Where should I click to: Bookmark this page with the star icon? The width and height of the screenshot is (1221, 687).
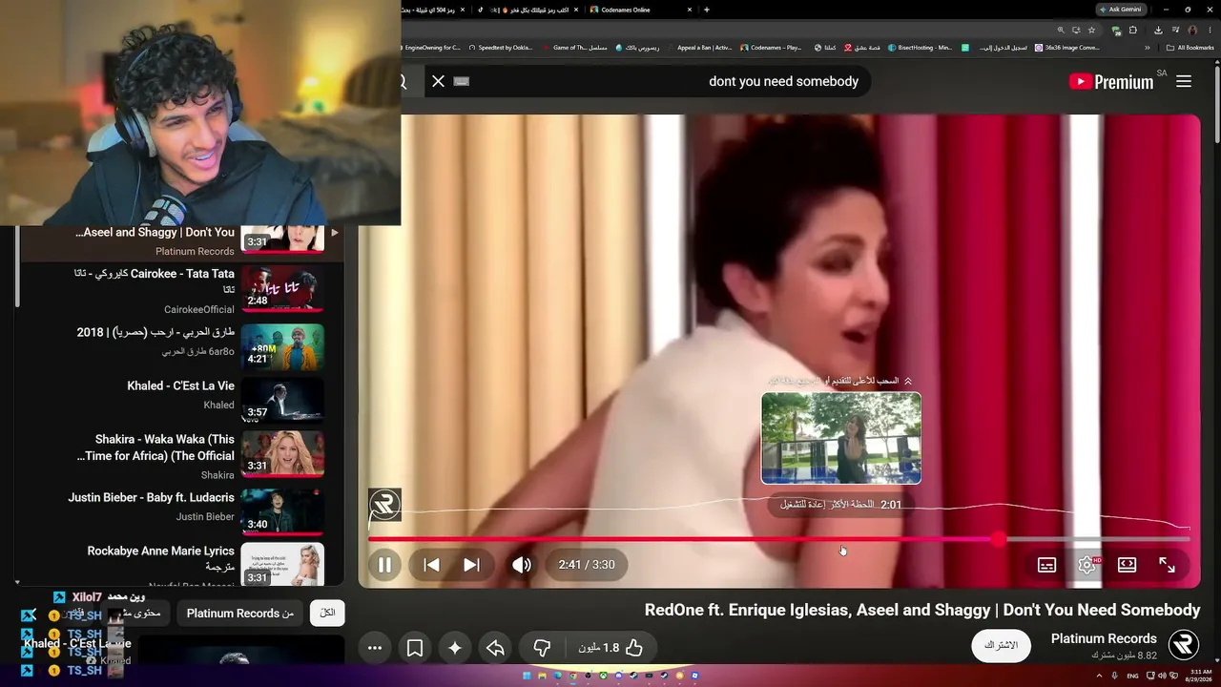click(x=1092, y=30)
